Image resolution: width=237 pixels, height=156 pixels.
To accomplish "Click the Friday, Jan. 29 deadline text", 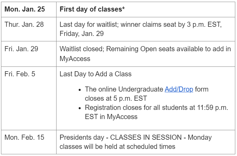I will point(82,34).
